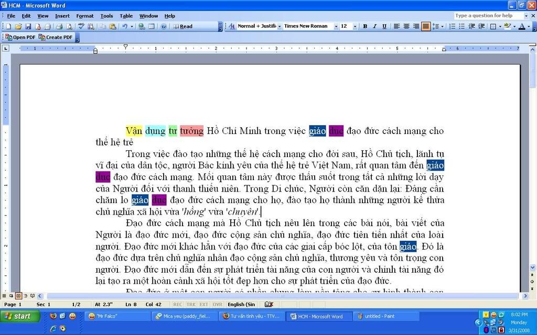Open the Insert menu

(x=62, y=16)
